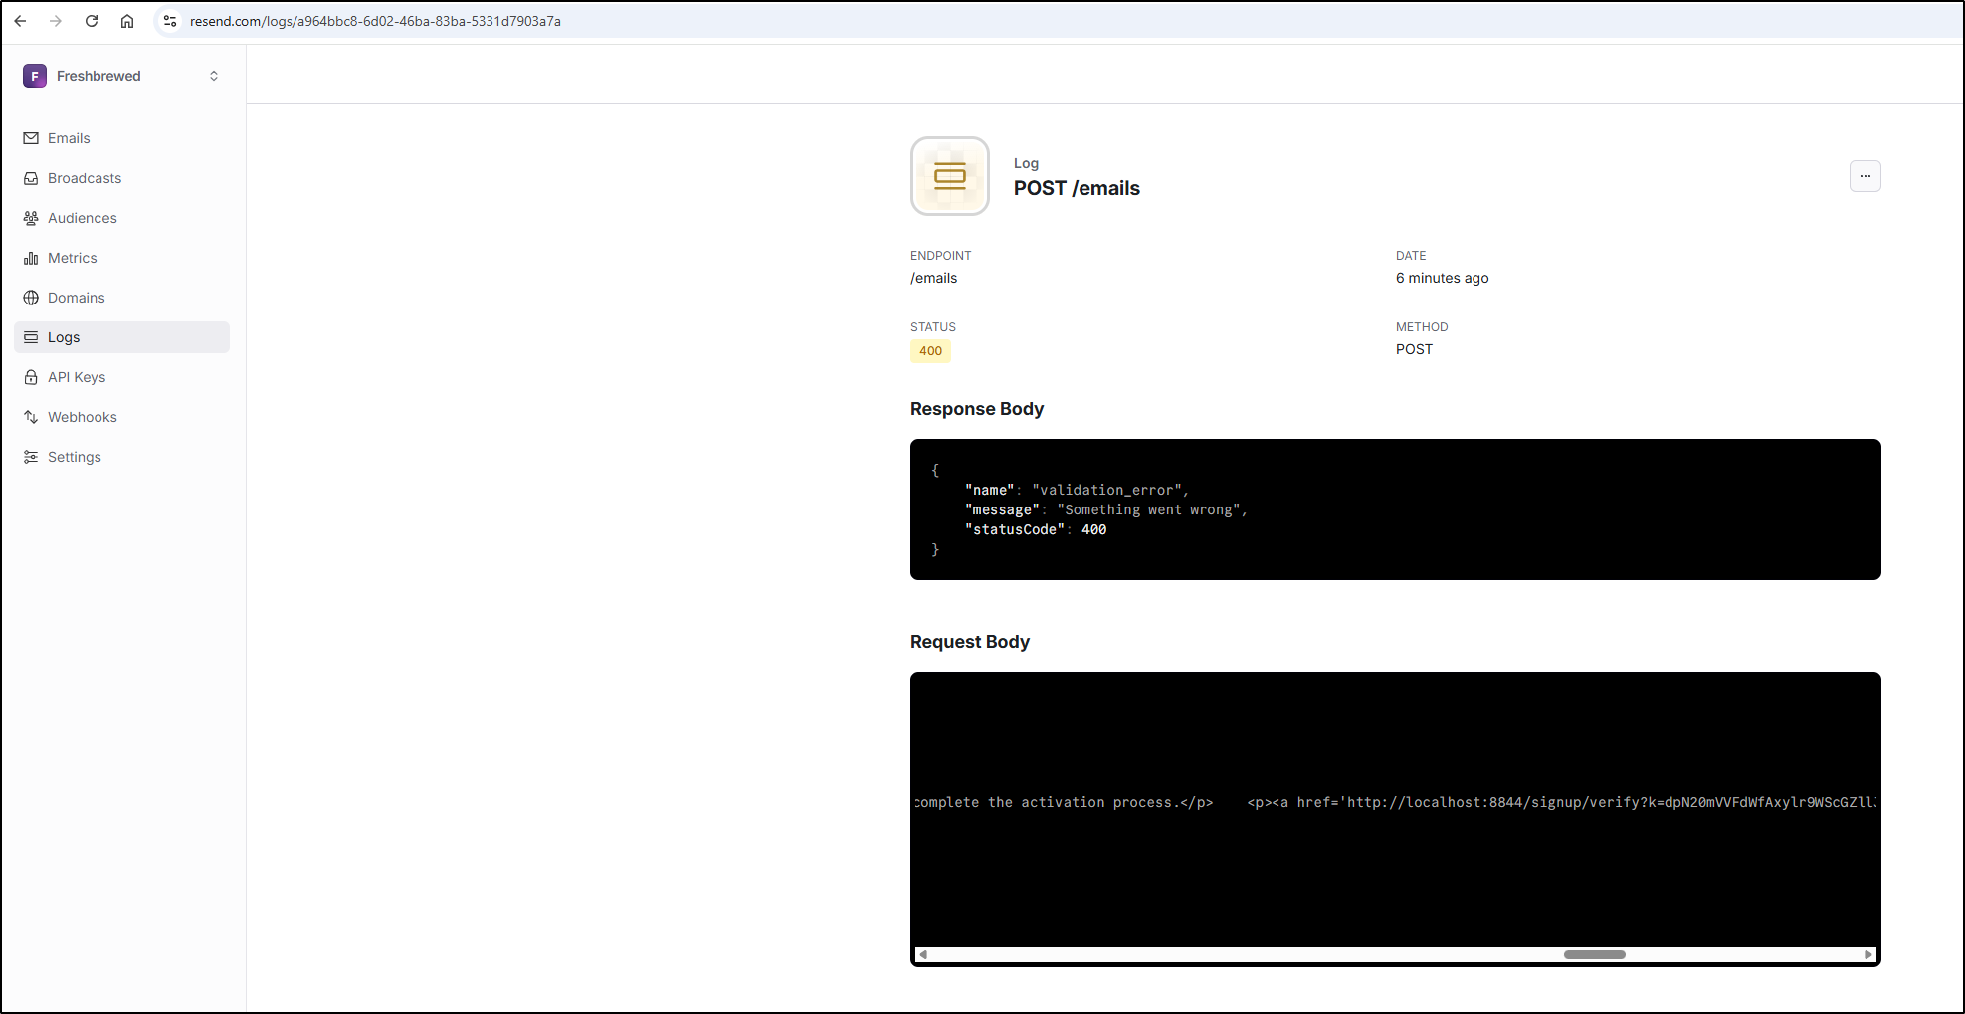Image resolution: width=1965 pixels, height=1014 pixels.
Task: Click the scrollbar left arrow in Request Body
Action: [x=923, y=954]
